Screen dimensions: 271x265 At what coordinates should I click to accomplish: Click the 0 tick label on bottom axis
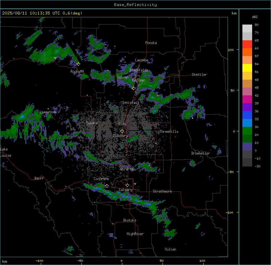[121, 261]
